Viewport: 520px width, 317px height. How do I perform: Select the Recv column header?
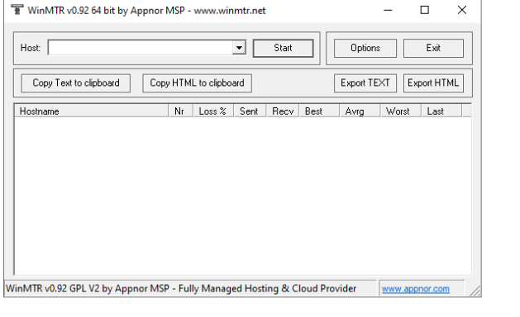(x=283, y=111)
